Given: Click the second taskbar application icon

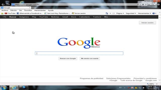Looking at the screenshot, I should click(x=24, y=88).
